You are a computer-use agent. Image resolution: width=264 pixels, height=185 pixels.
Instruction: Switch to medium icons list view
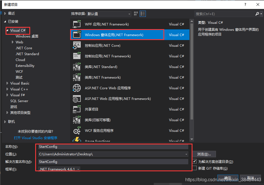click(143, 14)
